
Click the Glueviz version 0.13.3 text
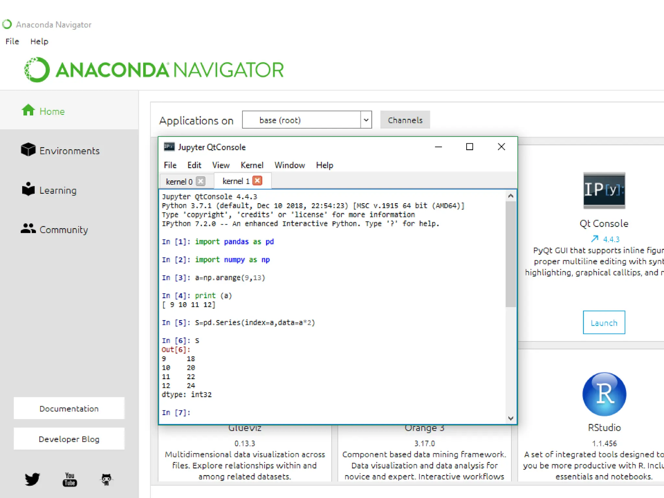click(x=245, y=443)
